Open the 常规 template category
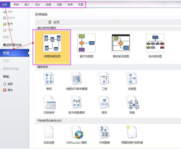Image resolution: width=181 pixels, height=149 pixels. tap(49, 81)
